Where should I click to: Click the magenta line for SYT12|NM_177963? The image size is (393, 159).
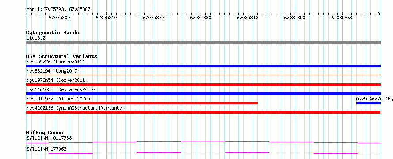pos(204,153)
